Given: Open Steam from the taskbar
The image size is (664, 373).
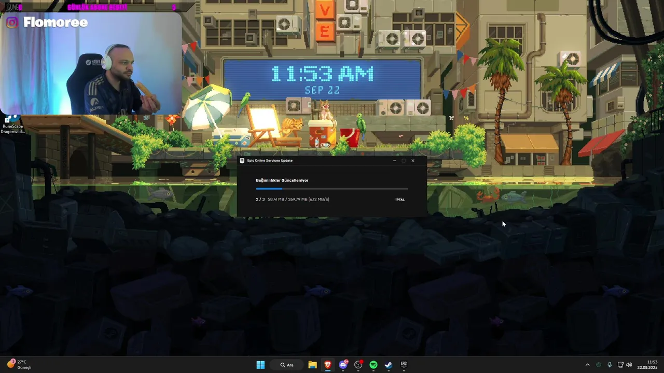Looking at the screenshot, I should click(388, 365).
